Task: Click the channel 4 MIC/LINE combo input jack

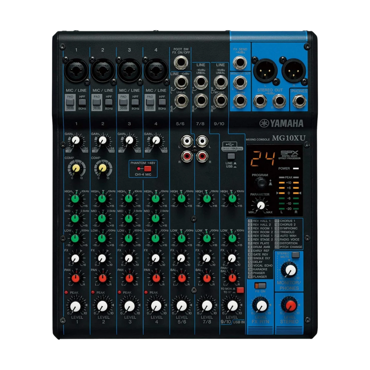Action: [156, 70]
